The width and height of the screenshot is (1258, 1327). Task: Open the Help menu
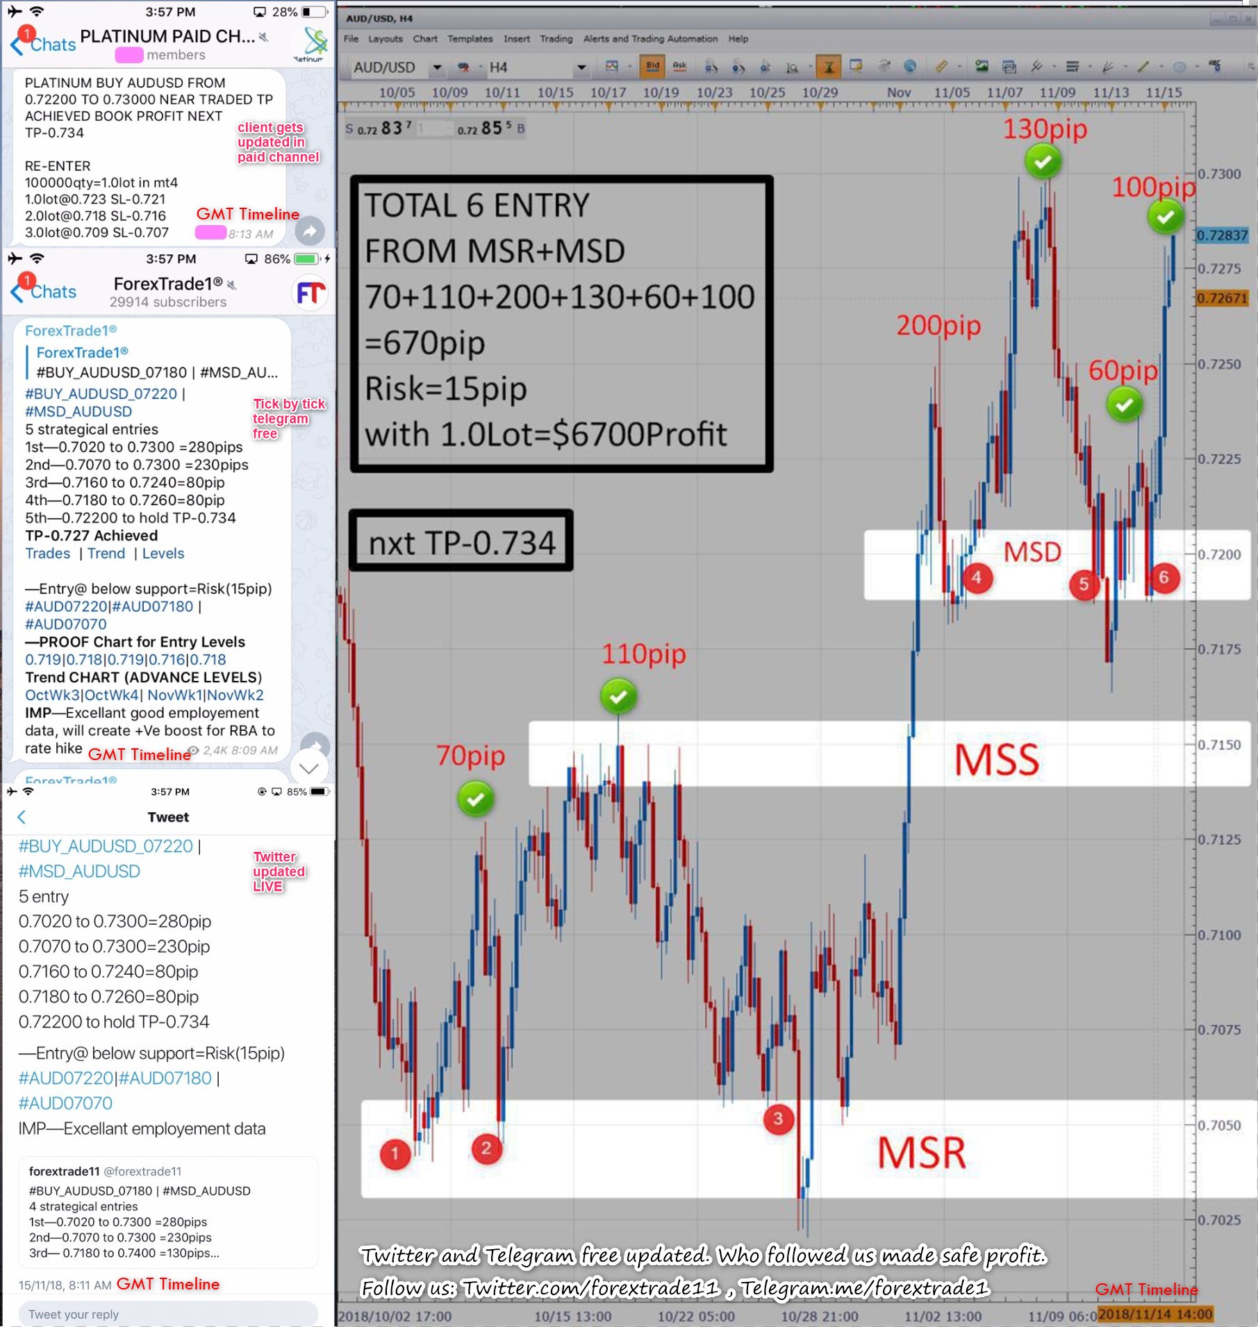coord(738,39)
